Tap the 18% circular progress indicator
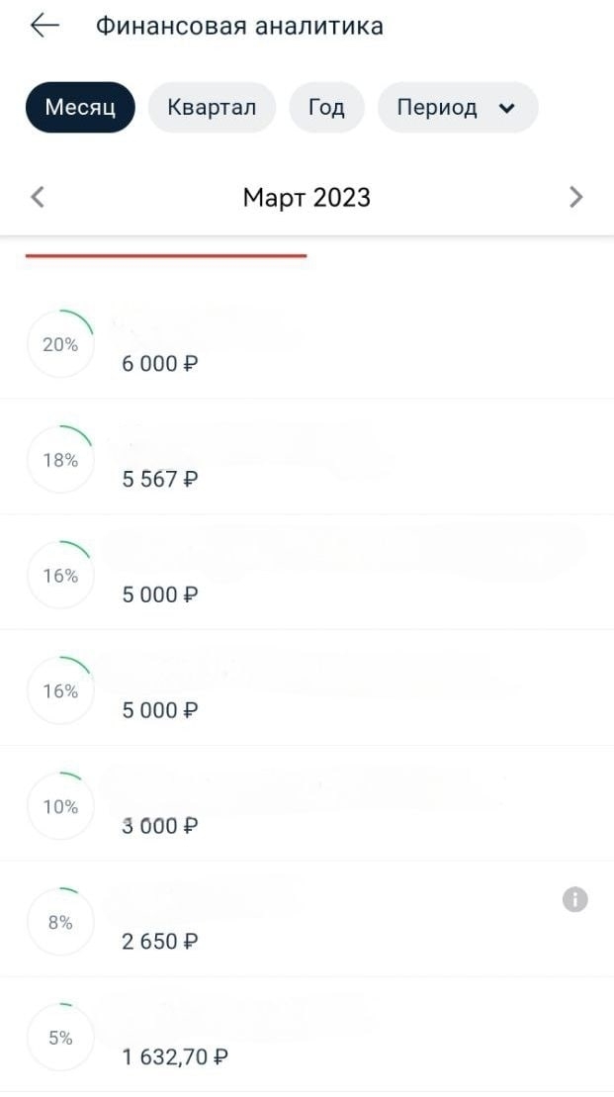This screenshot has height=1097, width=614. coord(60,460)
